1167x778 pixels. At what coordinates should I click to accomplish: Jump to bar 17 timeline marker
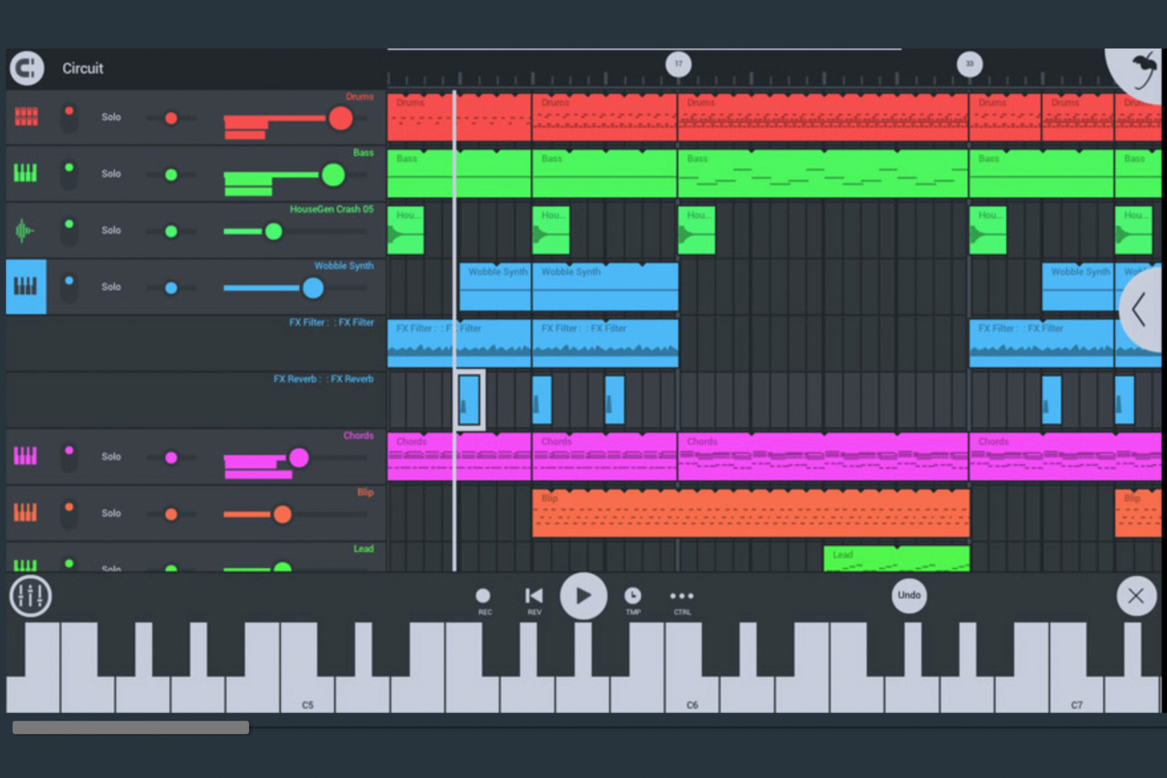coord(678,64)
